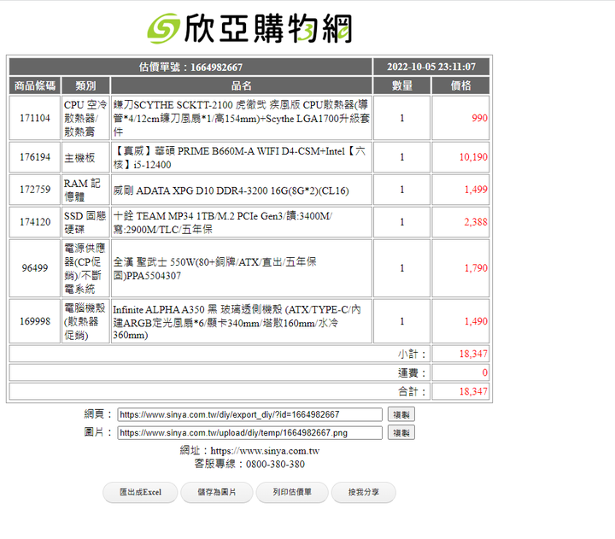This screenshot has width=615, height=539.
Task: Click the CPU 空冷散熱器/散熱膏 category cell
Action: point(85,118)
